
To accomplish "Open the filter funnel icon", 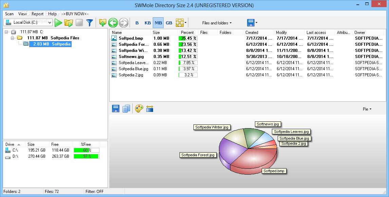I will tap(90, 23).
